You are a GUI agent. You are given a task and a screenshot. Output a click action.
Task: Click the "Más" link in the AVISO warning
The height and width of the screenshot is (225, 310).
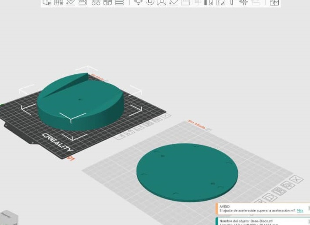(300, 211)
